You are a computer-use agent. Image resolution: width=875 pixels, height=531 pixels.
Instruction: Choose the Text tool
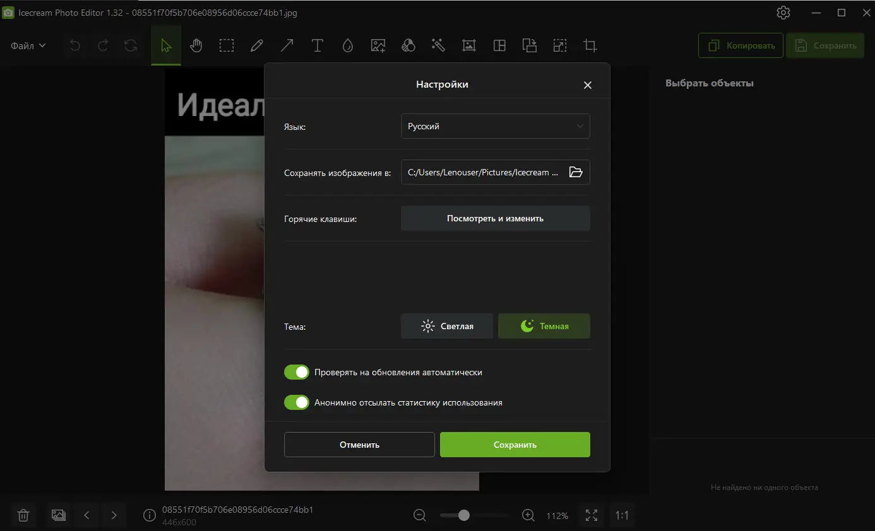317,45
